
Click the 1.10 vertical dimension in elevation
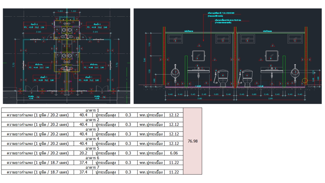click(149, 44)
